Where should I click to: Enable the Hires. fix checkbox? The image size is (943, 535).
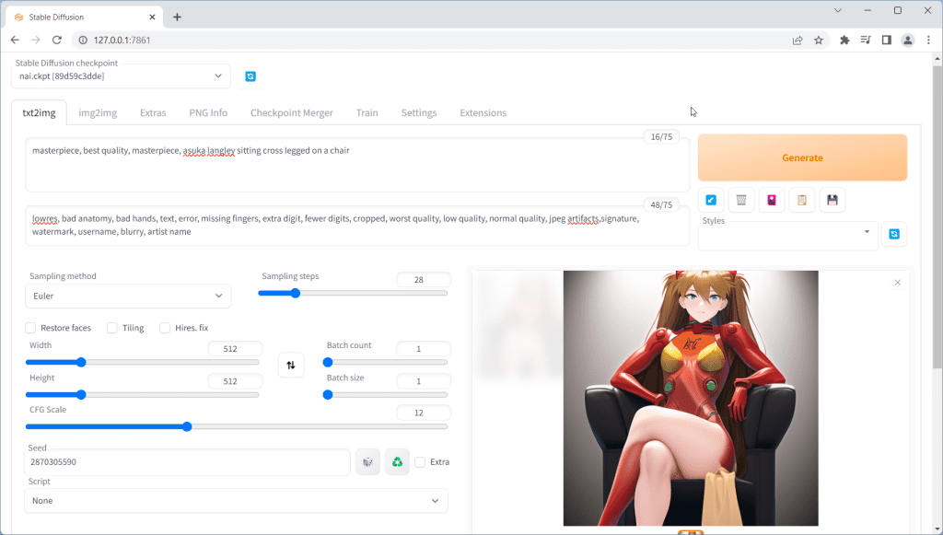pos(166,328)
